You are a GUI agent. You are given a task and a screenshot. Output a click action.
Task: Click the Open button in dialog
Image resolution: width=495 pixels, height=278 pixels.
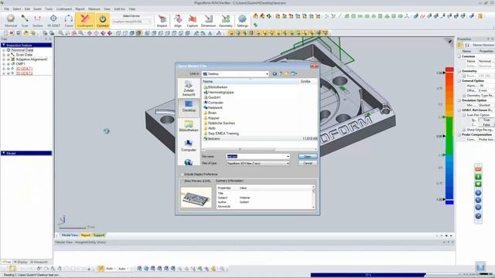(308, 156)
